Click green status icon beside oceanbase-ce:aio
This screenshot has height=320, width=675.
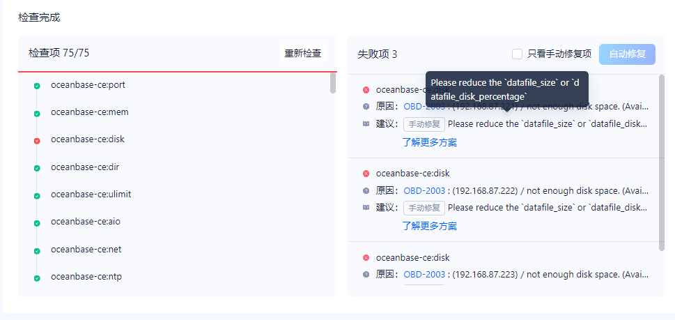point(37,223)
